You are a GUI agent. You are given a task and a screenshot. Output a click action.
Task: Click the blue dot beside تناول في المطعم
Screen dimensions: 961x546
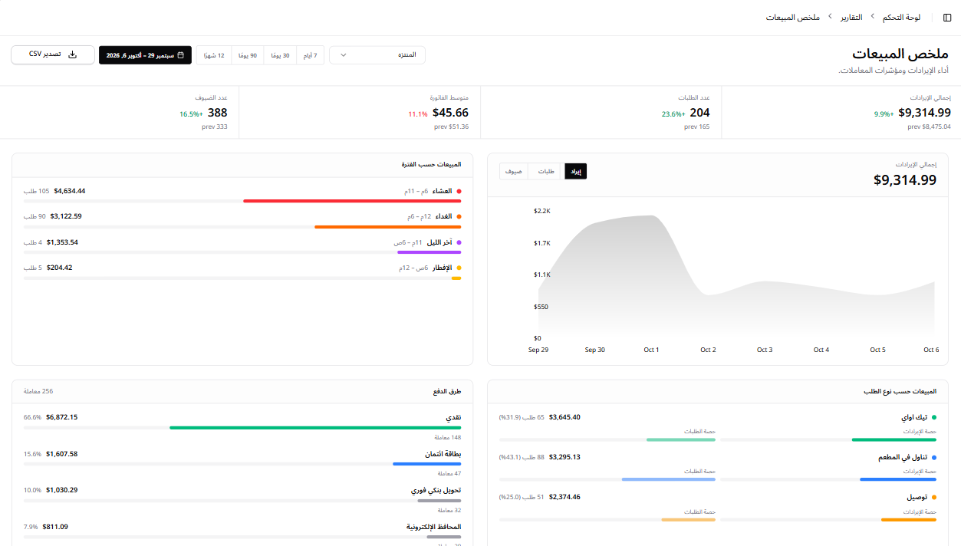point(933,458)
